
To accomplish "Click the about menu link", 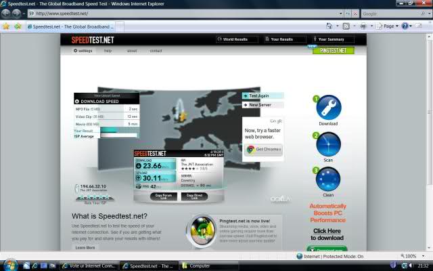I will click(132, 51).
